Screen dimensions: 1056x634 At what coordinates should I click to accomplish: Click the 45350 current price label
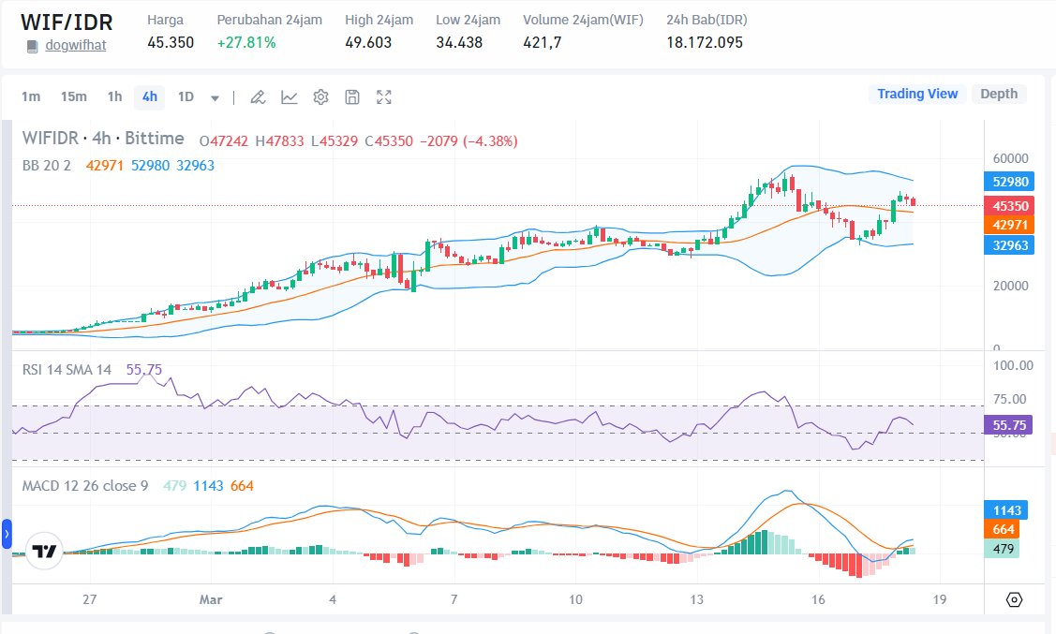[x=1011, y=205]
